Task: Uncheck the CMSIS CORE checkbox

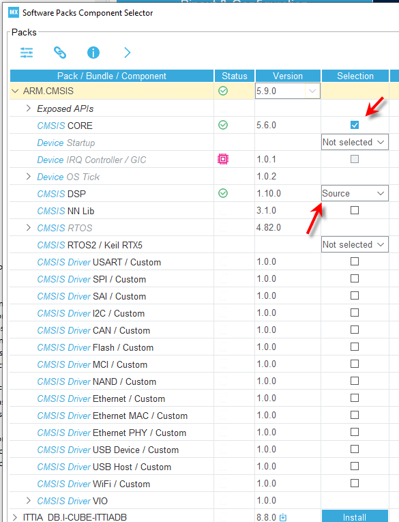Action: point(355,125)
